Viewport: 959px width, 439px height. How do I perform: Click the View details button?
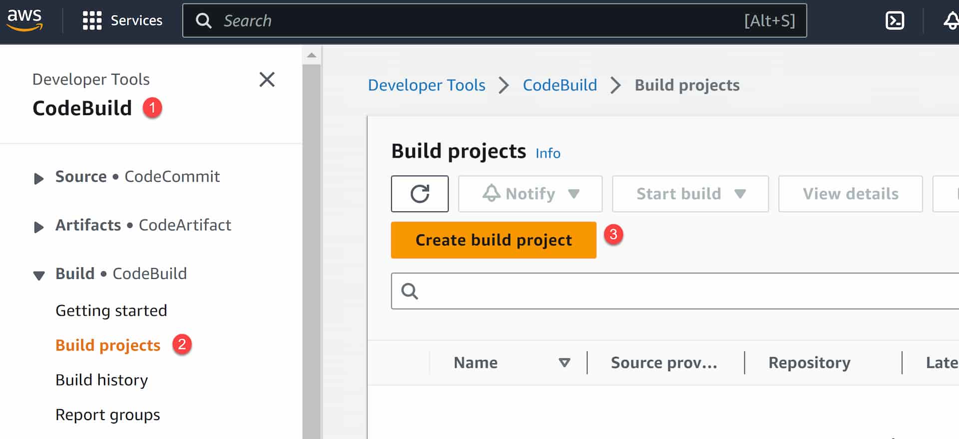(850, 194)
